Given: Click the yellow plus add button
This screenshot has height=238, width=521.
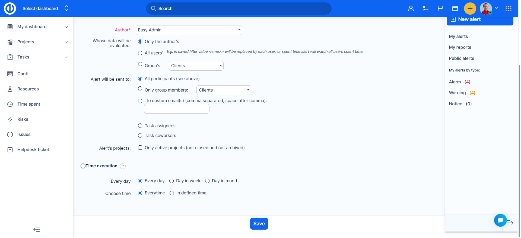Looking at the screenshot, I should (470, 8).
